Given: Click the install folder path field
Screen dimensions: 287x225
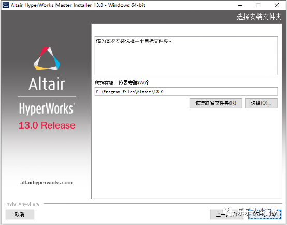Looking at the screenshot, I should [x=186, y=92].
